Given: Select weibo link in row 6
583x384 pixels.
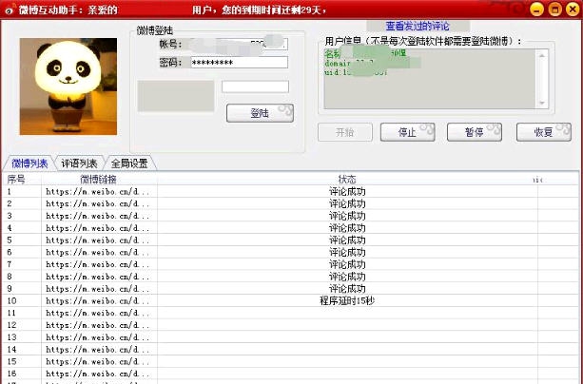Looking at the screenshot, I should pos(98,253).
